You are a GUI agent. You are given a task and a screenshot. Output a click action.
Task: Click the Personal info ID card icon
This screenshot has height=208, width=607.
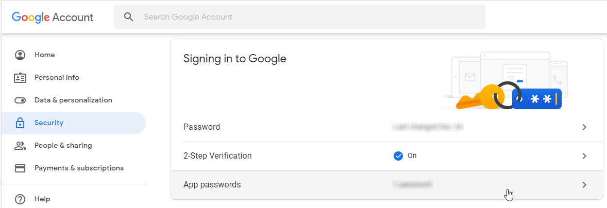tap(20, 78)
